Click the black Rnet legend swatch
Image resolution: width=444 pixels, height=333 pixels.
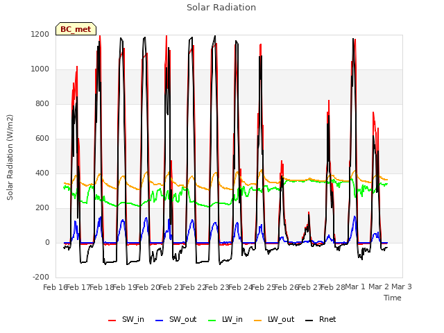coord(309,321)
